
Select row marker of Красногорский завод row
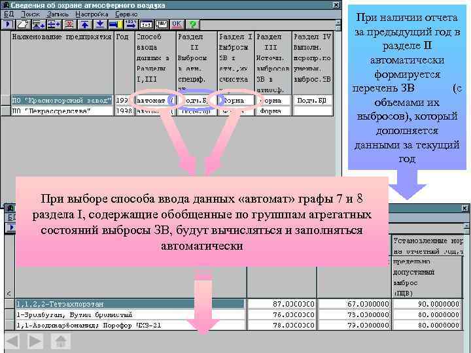coord(5,100)
